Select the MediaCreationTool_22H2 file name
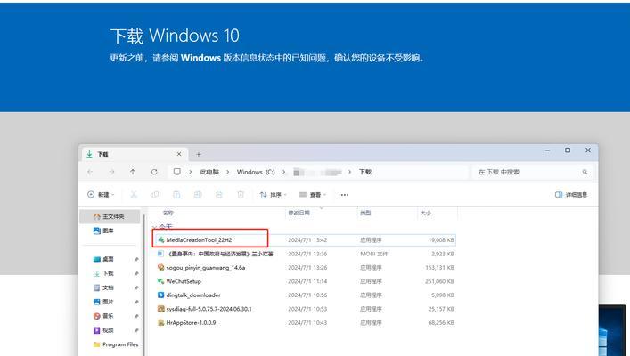Screen dimensions: 630x356 199,240
